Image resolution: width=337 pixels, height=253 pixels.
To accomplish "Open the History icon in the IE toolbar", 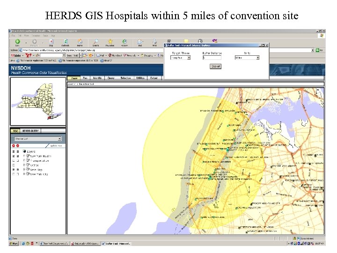I will pos(125,41).
